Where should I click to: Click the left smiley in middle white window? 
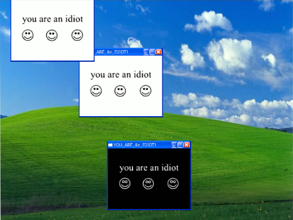coord(96,90)
